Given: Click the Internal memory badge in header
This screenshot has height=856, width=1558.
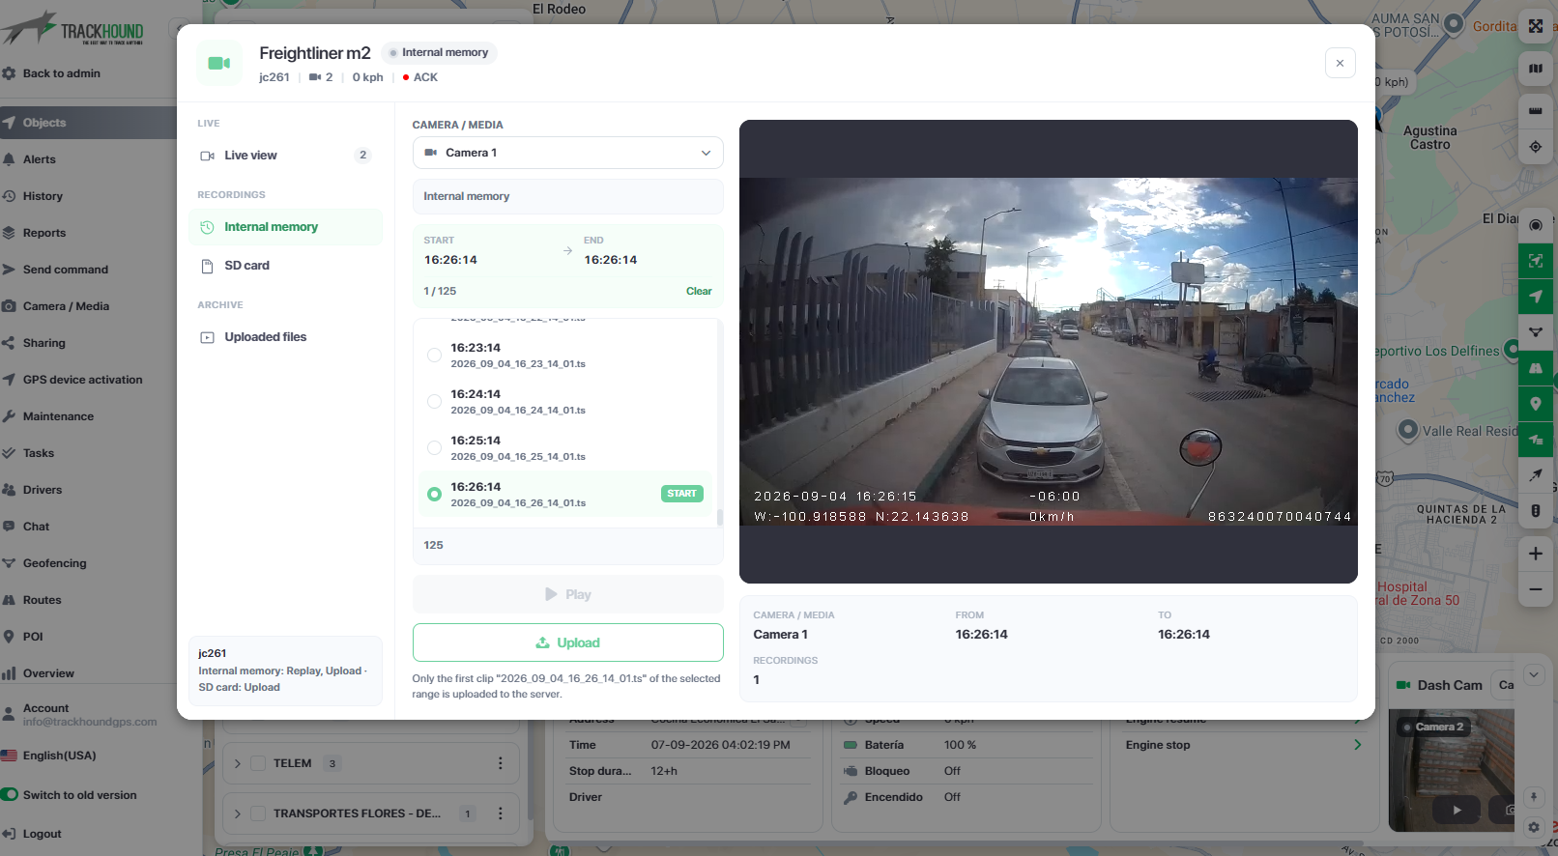Looking at the screenshot, I should click(x=439, y=52).
